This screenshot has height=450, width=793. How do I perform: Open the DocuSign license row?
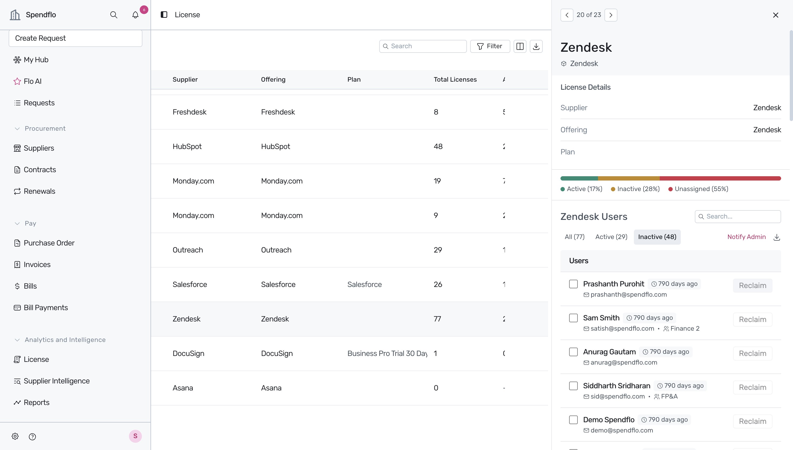click(x=350, y=354)
